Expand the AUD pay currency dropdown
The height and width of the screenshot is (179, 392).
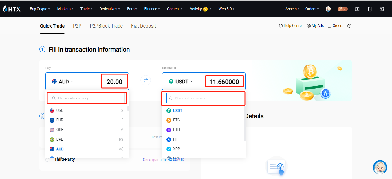63,82
